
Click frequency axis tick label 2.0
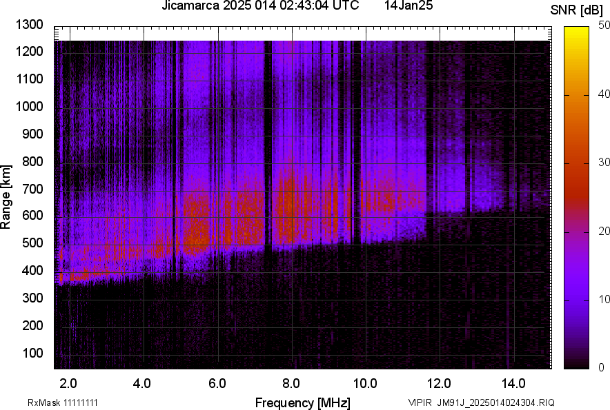tap(68, 384)
